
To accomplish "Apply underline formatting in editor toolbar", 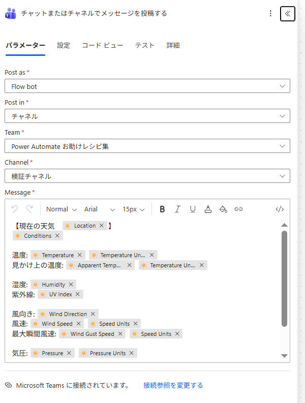I will click(193, 209).
